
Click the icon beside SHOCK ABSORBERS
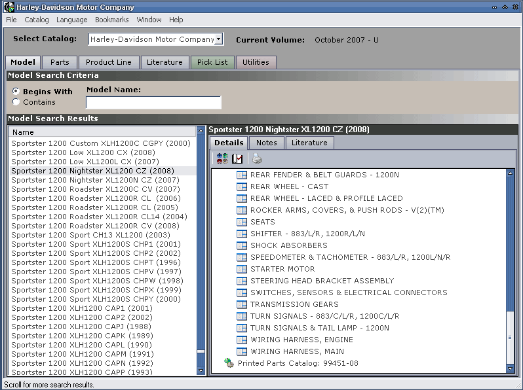click(241, 245)
